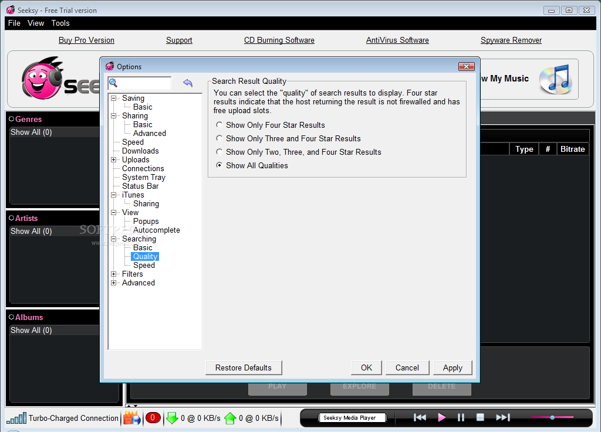Open the Buy Pro Version link
The image size is (601, 432).
[x=86, y=40]
